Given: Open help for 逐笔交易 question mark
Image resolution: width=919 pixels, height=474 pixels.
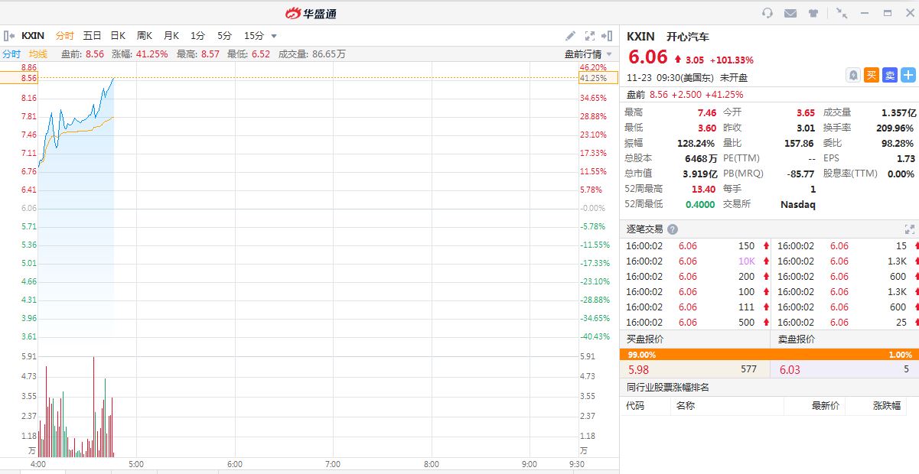Looking at the screenshot, I should [x=673, y=229].
